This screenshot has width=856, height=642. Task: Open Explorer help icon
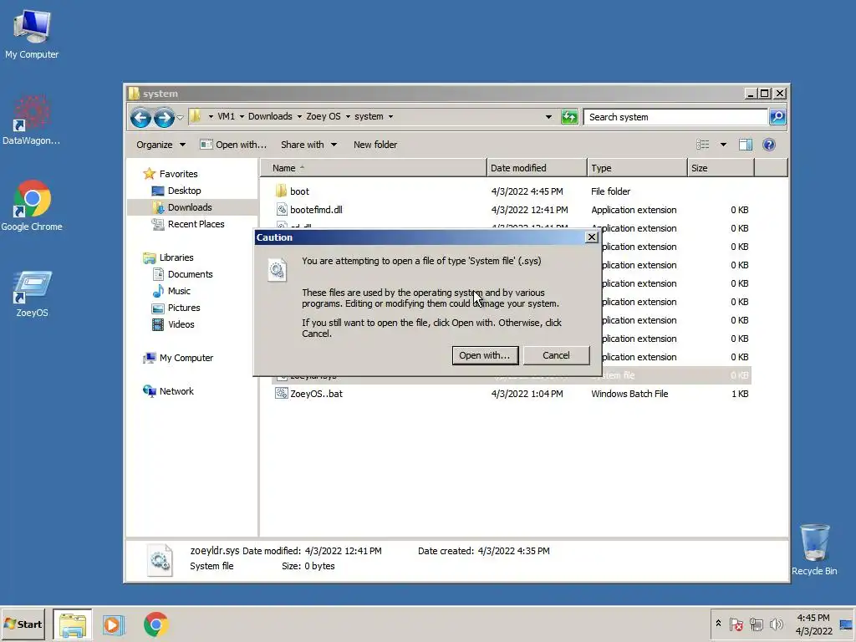click(x=769, y=145)
